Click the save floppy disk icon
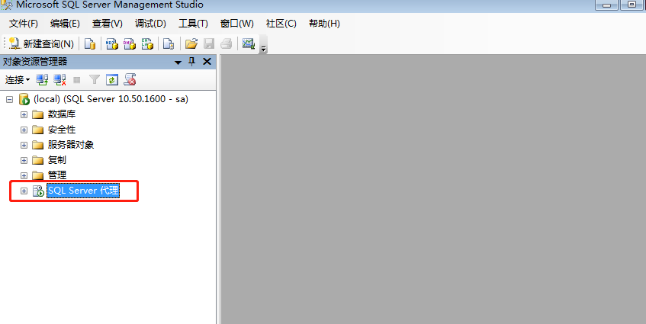Viewport: 646px width, 324px height. [x=209, y=43]
